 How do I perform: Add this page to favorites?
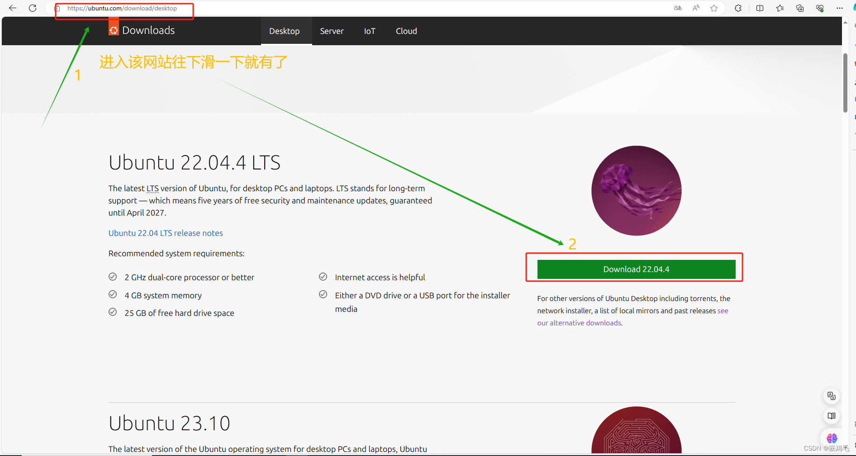point(714,8)
